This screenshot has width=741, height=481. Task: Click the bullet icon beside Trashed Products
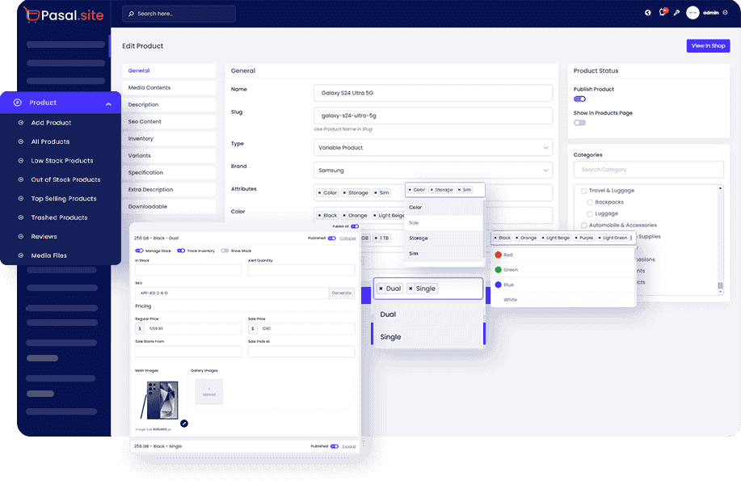(21, 217)
